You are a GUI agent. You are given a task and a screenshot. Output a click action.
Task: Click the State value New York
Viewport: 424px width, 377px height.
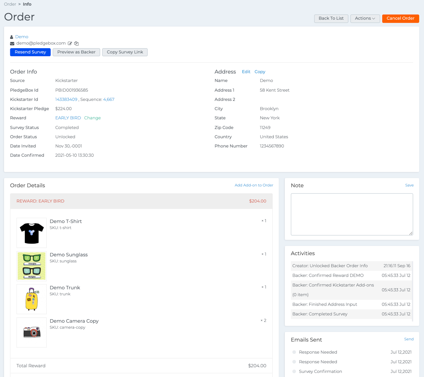click(270, 118)
